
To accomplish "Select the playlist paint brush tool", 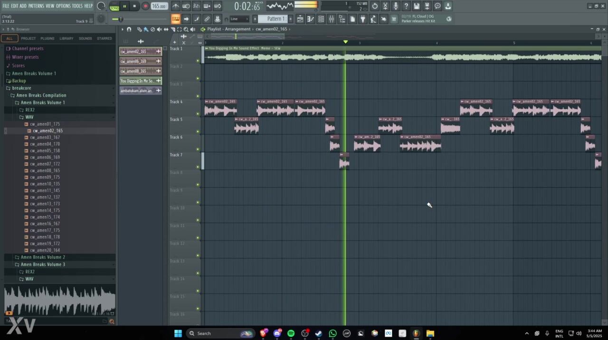I will coord(146,29).
